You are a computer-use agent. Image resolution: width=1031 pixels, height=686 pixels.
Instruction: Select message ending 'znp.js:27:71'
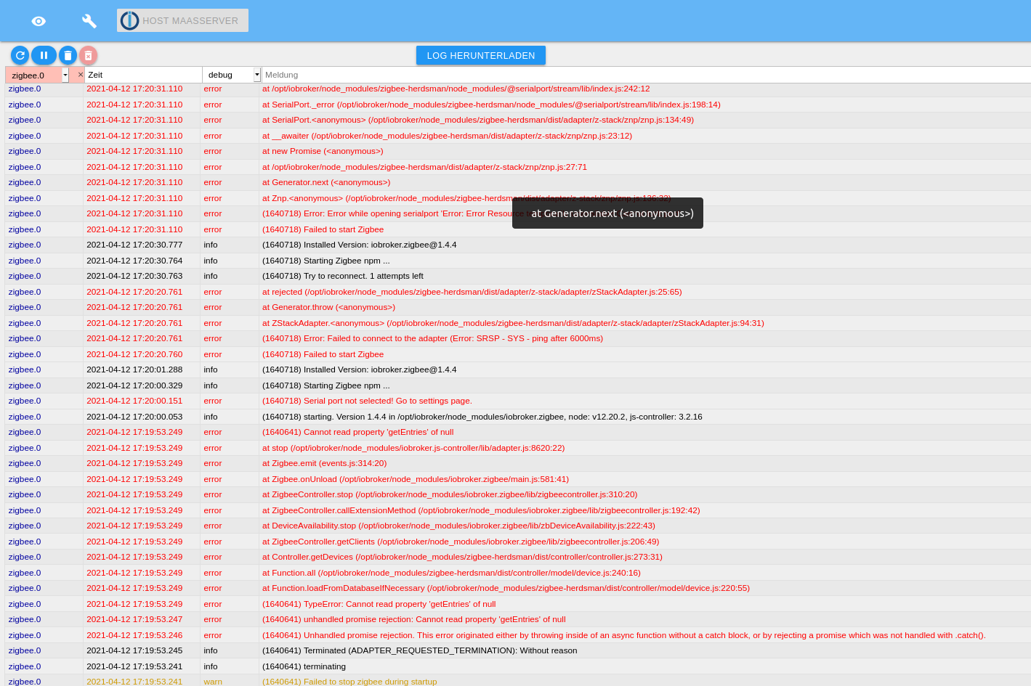[x=424, y=167]
